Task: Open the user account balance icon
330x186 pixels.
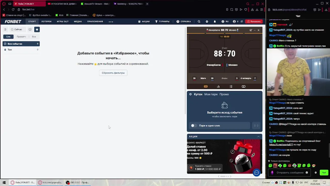Action: (x=234, y=21)
